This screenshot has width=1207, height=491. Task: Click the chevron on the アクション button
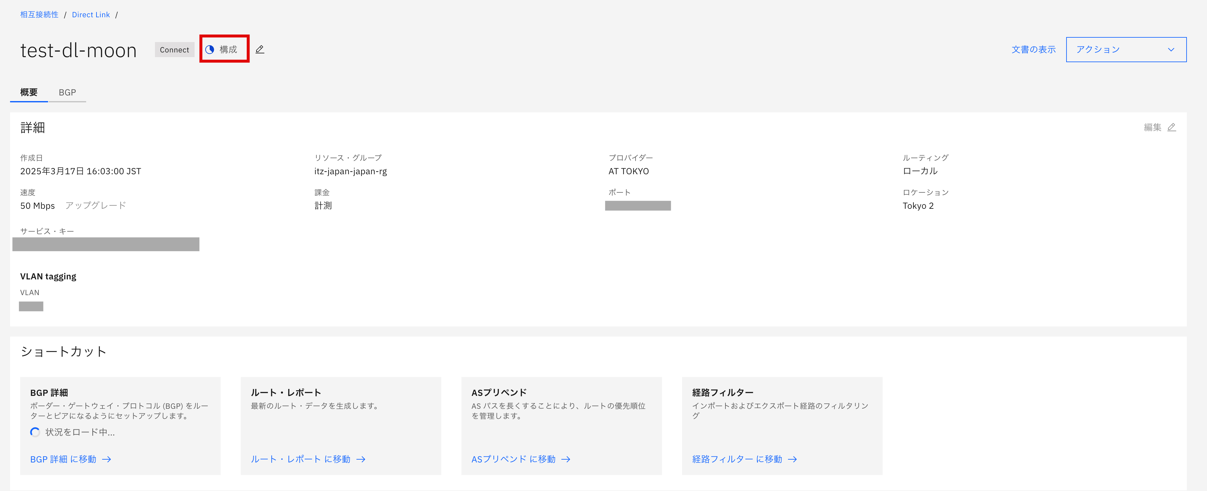click(1171, 49)
